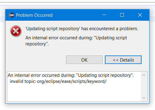The image size is (155, 110).
Task: Close the Problem Occurred dialog
Action: tap(140, 15)
